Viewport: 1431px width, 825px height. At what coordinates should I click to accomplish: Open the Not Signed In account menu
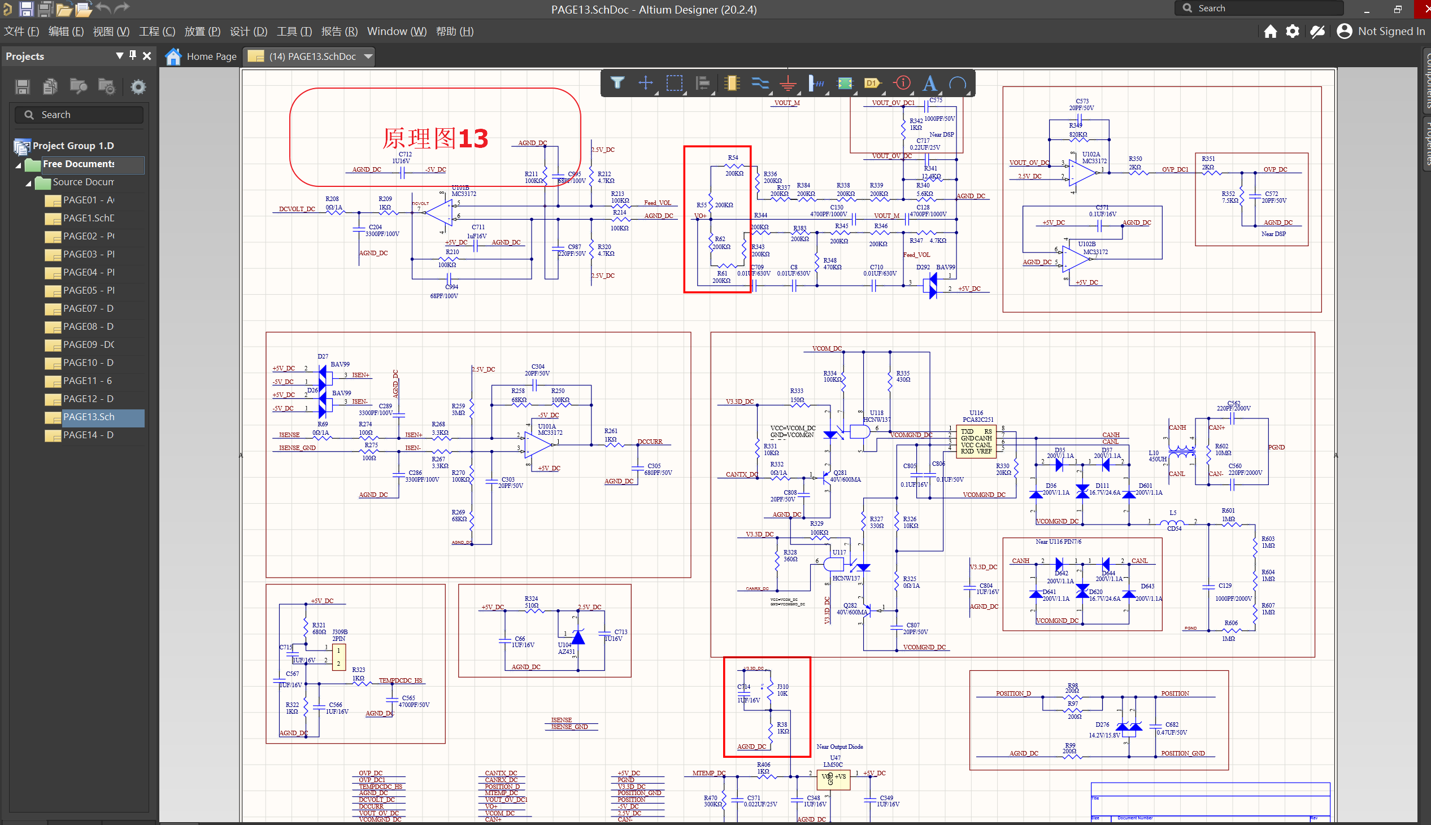pos(1381,31)
